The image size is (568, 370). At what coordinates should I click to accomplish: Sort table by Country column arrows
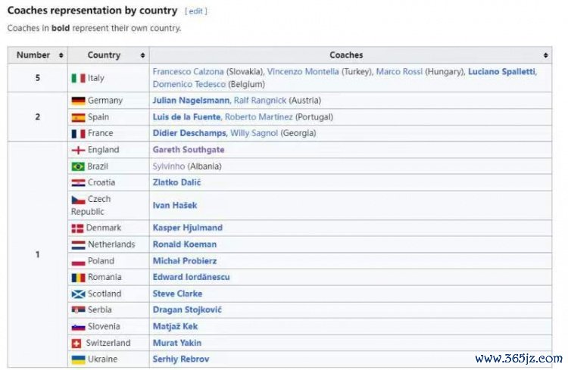(x=142, y=55)
